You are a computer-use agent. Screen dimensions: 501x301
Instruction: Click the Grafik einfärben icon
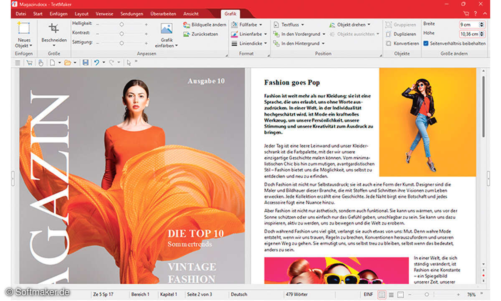click(x=167, y=29)
